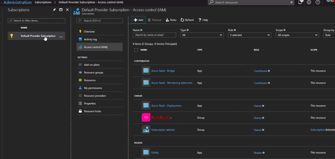Open the Scope filter dropdown showing All scopes
The height and width of the screenshot is (159, 335).
297,35
